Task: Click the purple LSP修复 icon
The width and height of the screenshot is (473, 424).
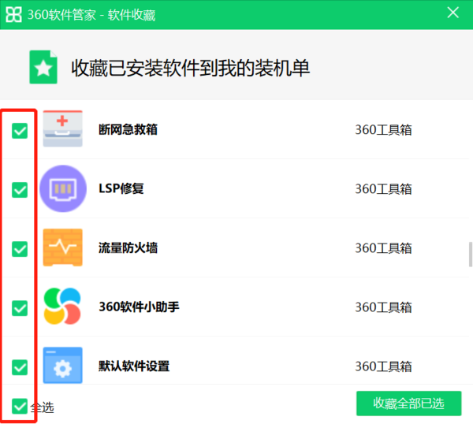Action: click(x=62, y=188)
